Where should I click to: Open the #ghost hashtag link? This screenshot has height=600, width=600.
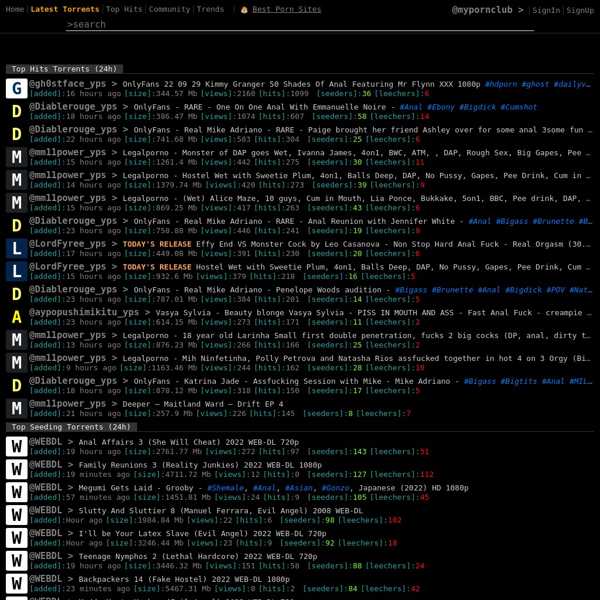(x=535, y=84)
